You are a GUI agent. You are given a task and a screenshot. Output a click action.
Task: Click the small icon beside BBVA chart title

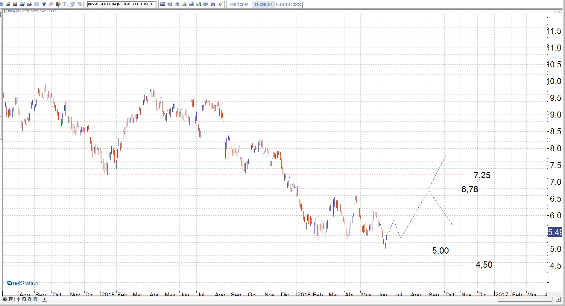tap(5, 11)
